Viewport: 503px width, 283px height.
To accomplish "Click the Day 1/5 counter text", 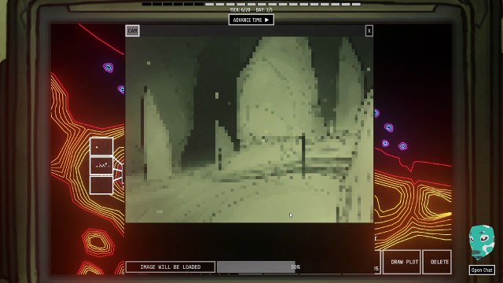I will pyautogui.click(x=264, y=10).
